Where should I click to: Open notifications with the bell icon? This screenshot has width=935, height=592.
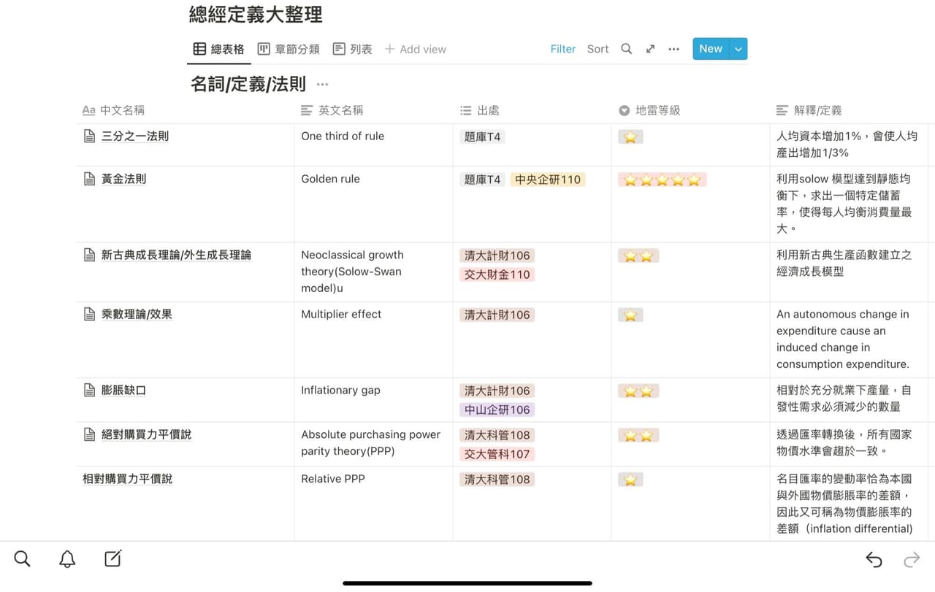(x=66, y=558)
